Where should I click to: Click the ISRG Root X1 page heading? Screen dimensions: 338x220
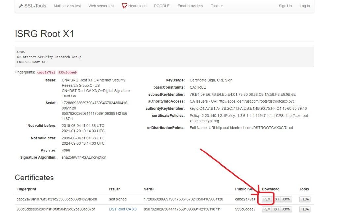pos(44,34)
